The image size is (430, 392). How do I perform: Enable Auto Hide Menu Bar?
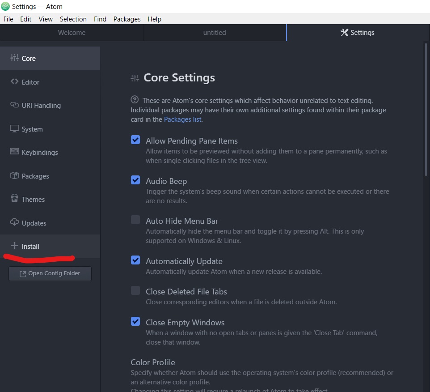(x=135, y=220)
